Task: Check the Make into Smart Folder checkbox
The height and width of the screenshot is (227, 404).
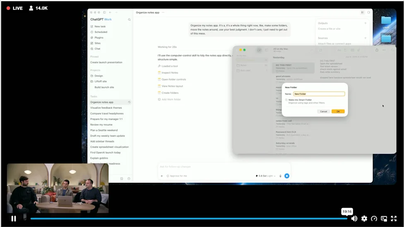Action: coord(286,100)
